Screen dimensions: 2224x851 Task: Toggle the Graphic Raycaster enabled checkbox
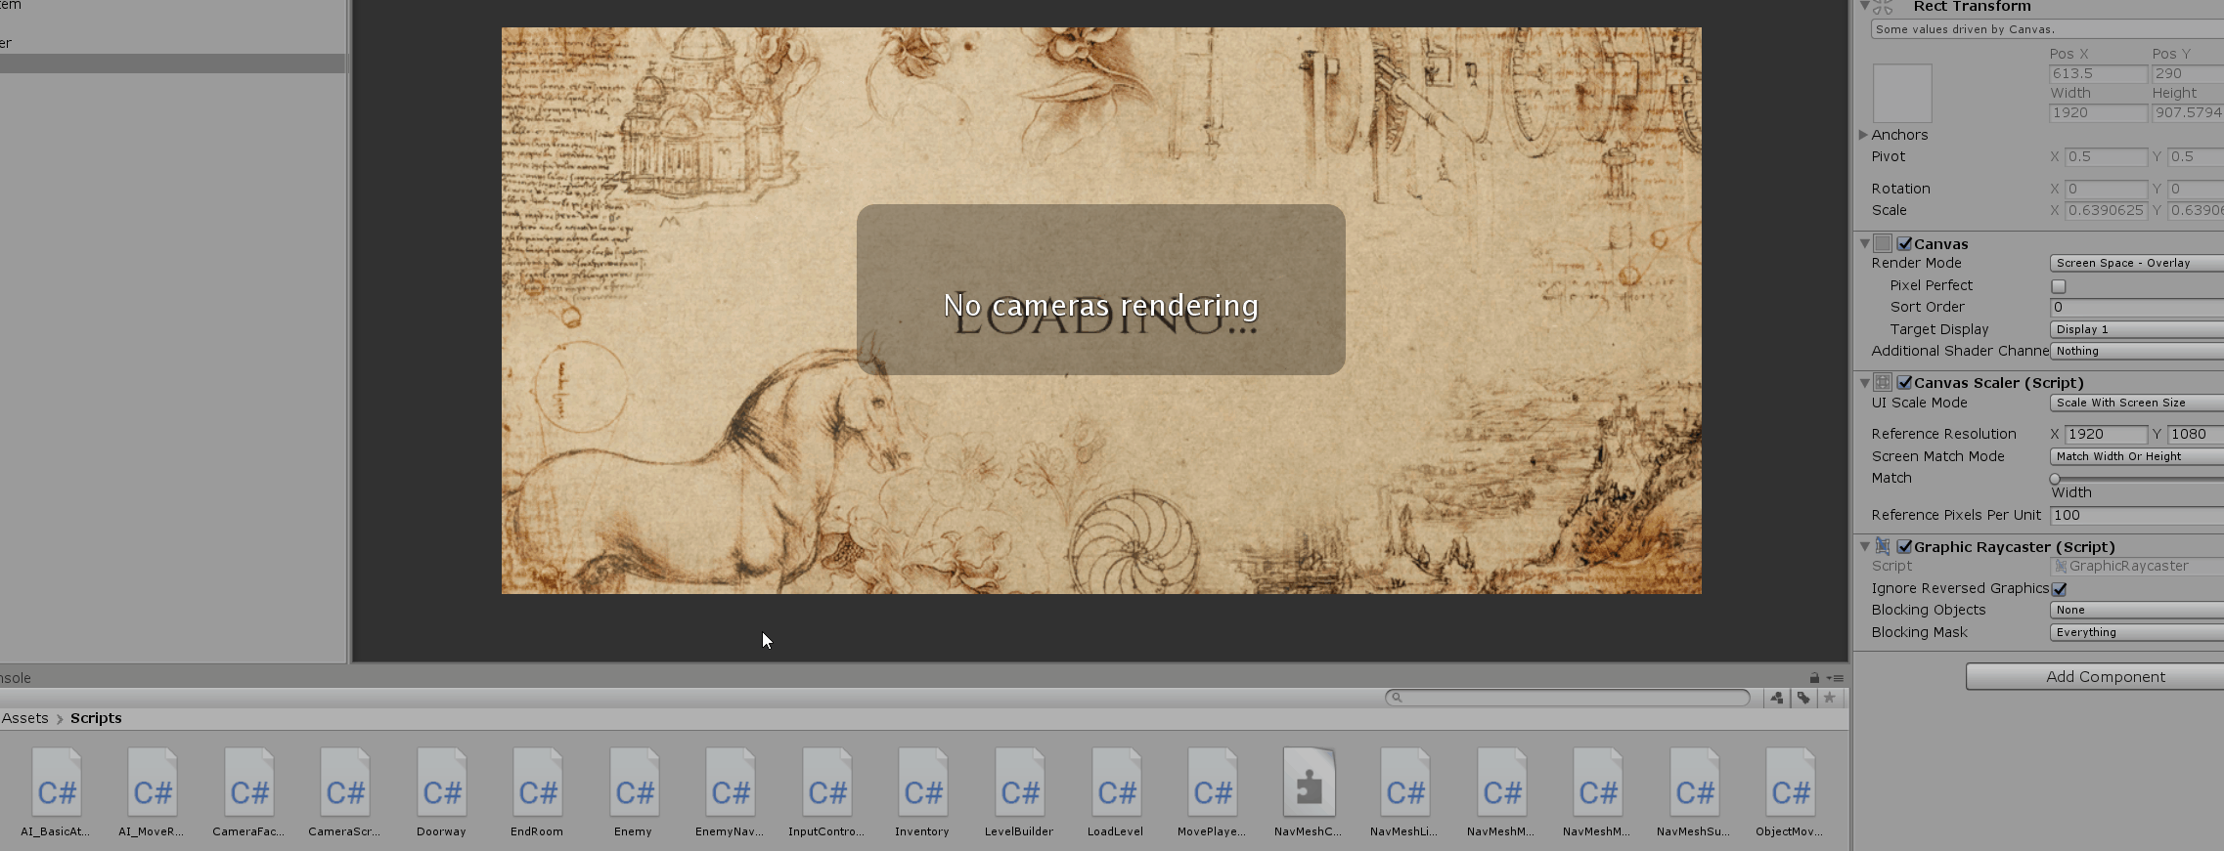pos(1904,546)
